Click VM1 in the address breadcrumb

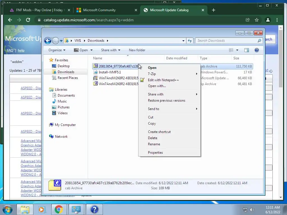[x=78, y=41]
